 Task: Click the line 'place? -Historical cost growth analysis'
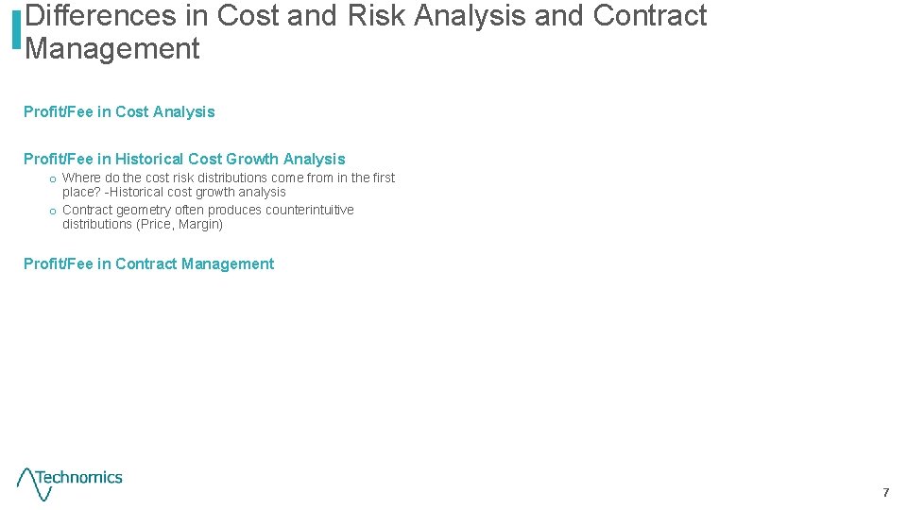(x=174, y=192)
